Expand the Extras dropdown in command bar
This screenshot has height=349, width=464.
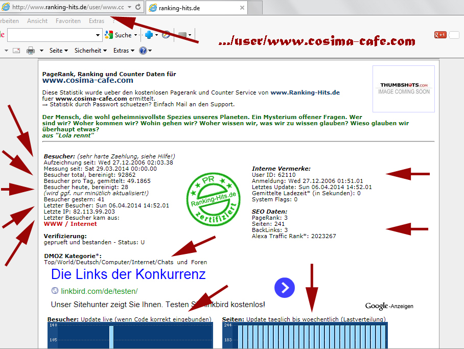pos(124,51)
